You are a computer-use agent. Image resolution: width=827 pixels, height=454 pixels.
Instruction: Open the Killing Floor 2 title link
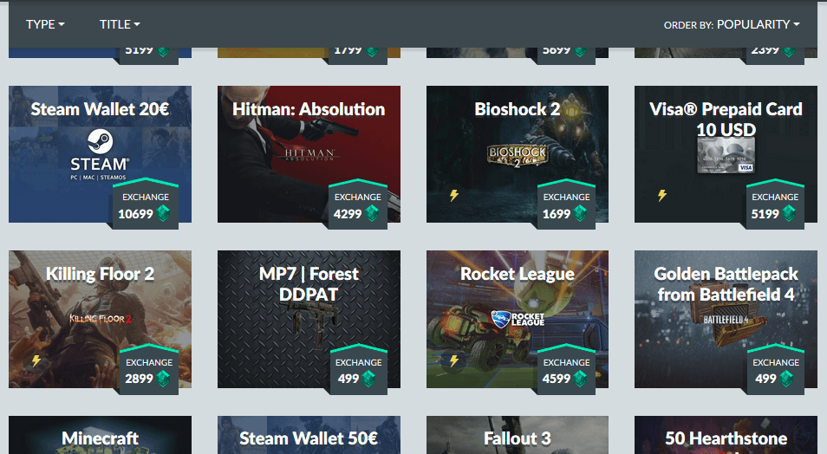point(100,274)
